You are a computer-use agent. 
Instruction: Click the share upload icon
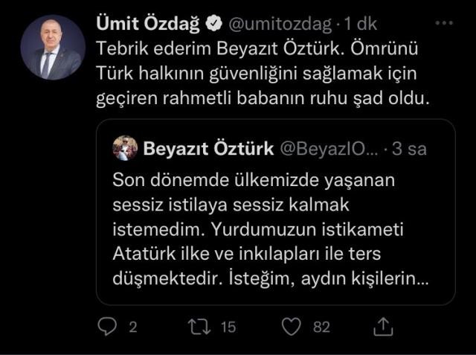pos(382,325)
